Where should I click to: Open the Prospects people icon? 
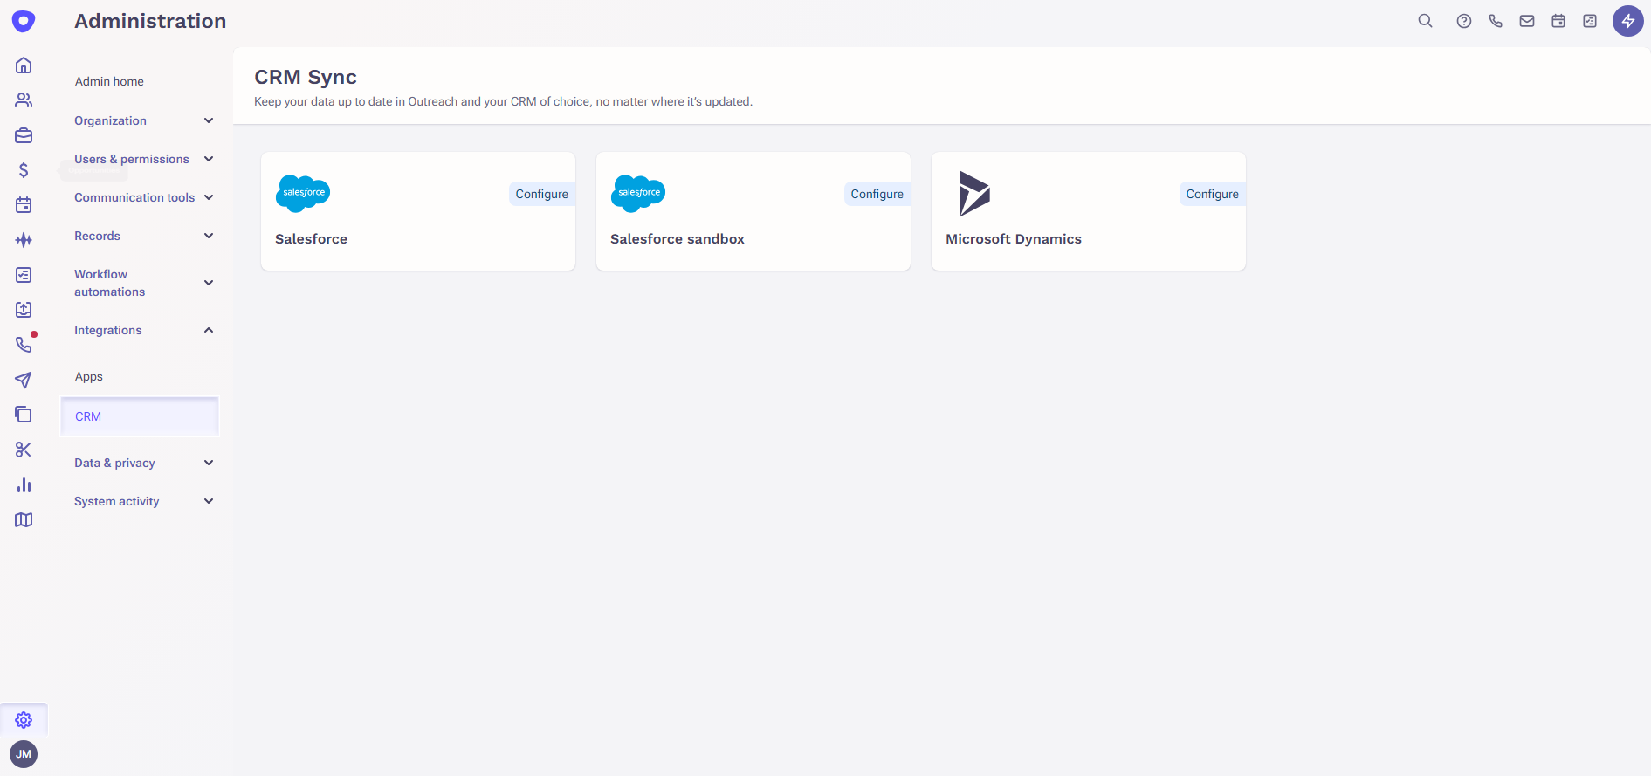click(x=24, y=100)
